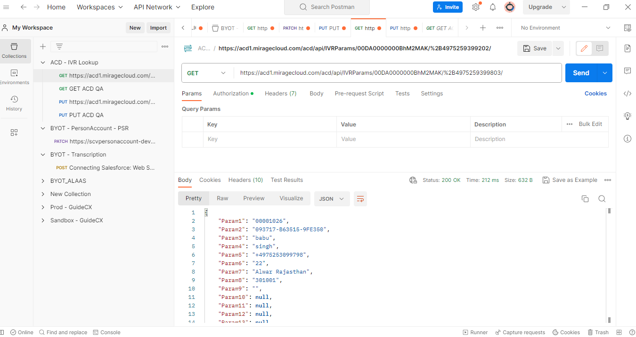Switch to Authorization tab
636x337 pixels.
tap(233, 94)
